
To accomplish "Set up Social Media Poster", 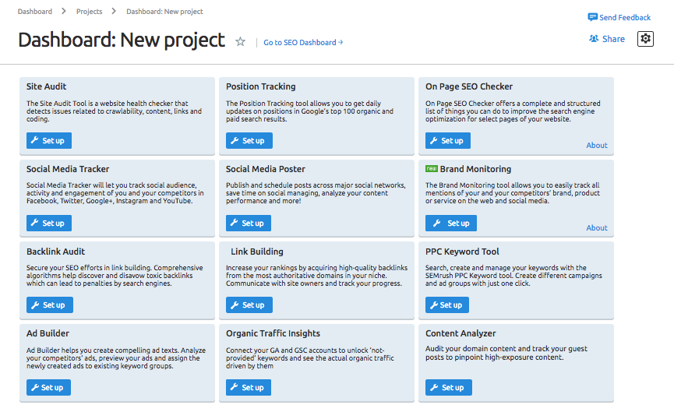I will pos(248,224).
